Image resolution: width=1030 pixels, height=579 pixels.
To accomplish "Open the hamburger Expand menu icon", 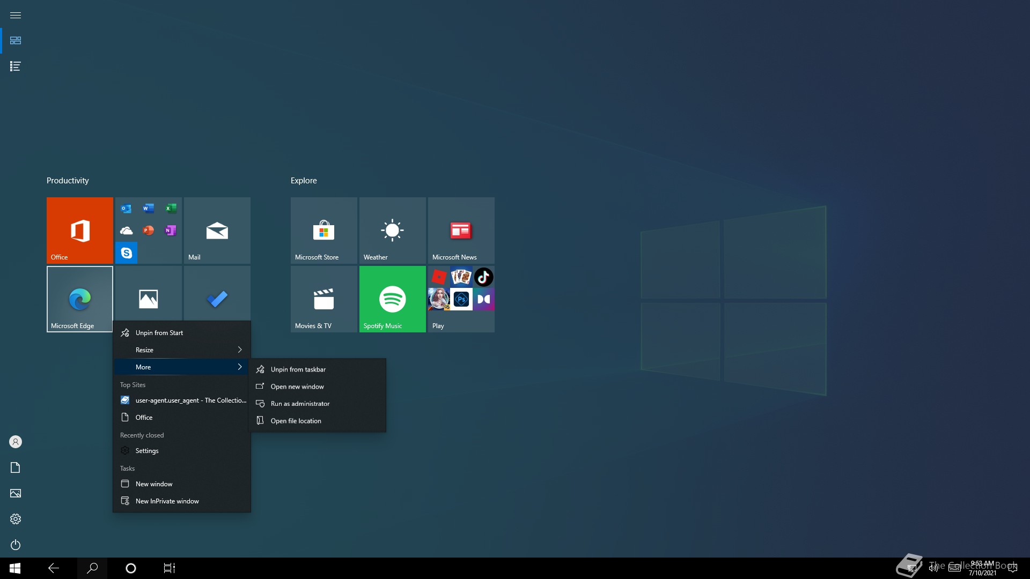I will 16,15.
